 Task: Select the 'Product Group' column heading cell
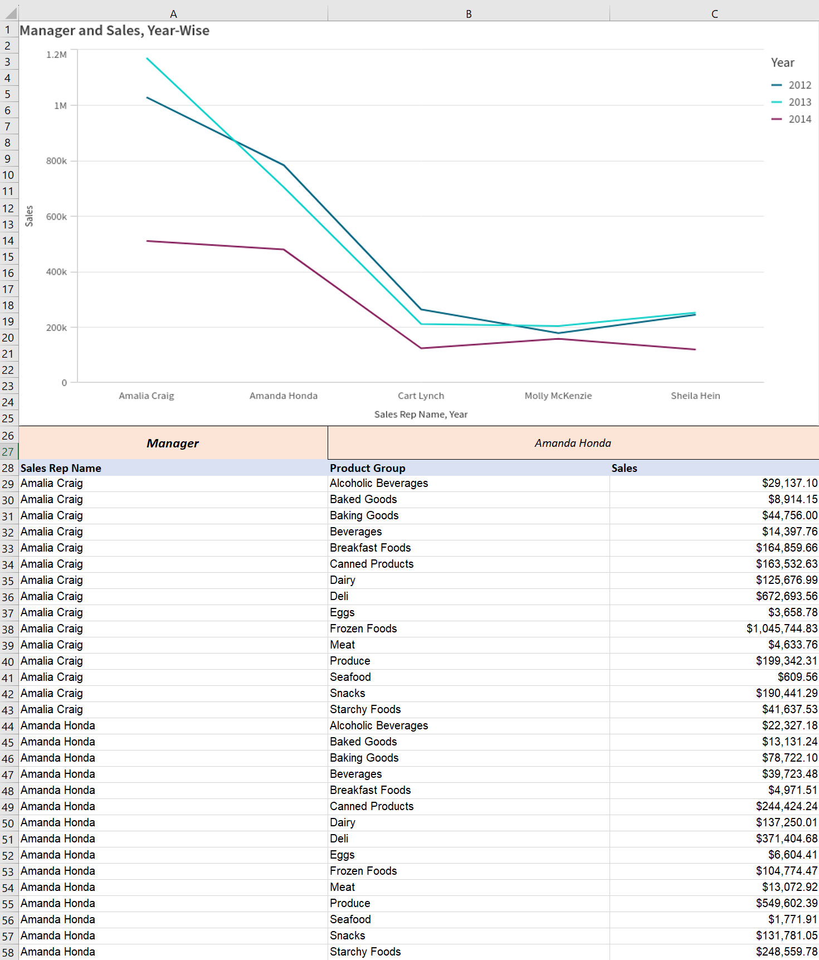pos(469,468)
